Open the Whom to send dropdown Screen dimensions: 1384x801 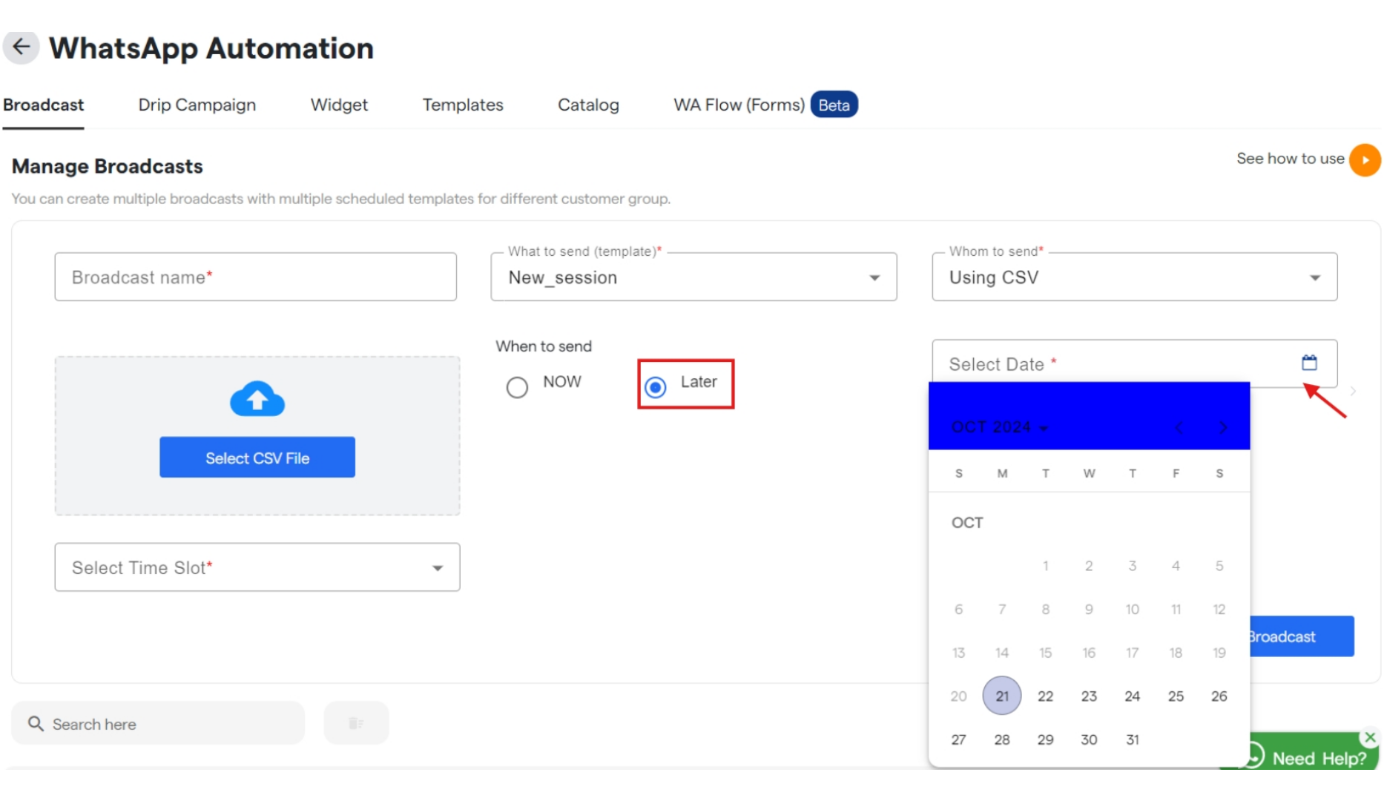[1134, 277]
